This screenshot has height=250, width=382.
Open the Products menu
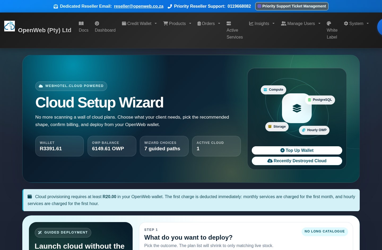(177, 23)
